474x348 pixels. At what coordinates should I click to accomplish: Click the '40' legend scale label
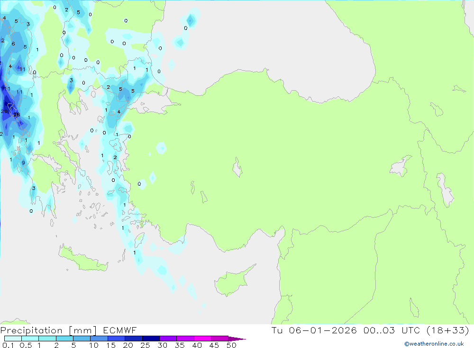197,345
